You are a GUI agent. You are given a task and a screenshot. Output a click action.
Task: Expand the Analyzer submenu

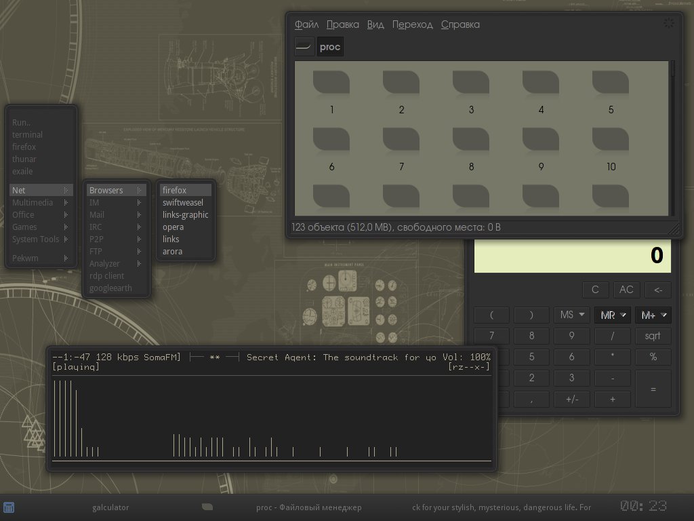(x=116, y=264)
